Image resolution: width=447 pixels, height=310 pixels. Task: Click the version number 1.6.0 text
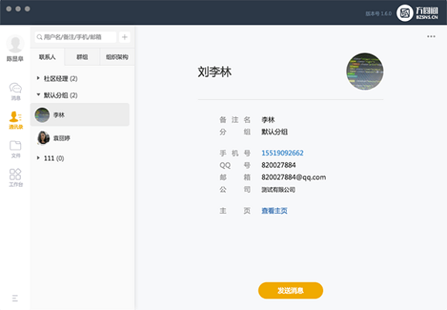pyautogui.click(x=378, y=13)
